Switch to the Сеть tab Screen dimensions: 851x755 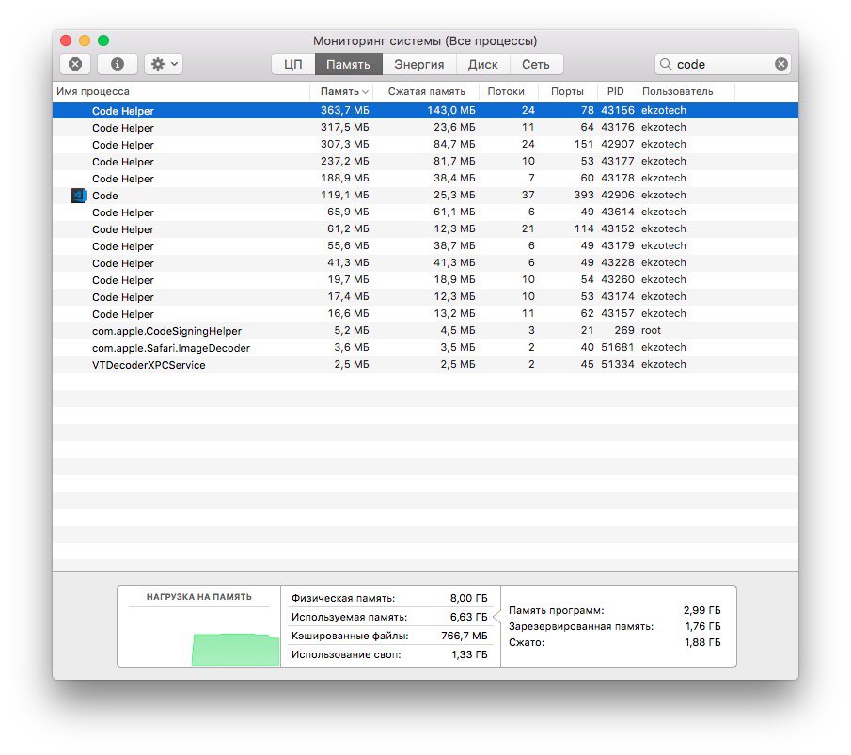[536, 64]
